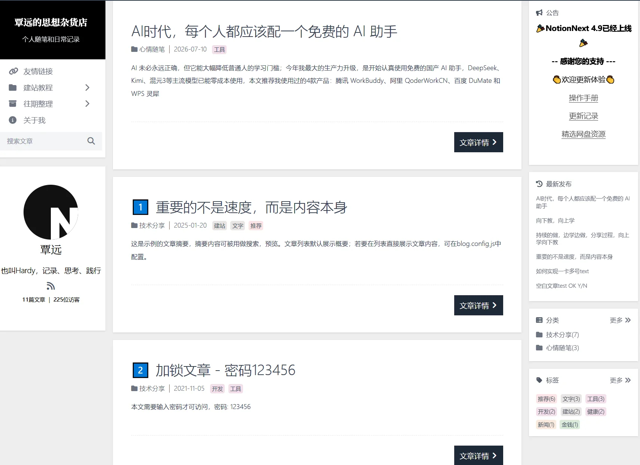This screenshot has width=640, height=465.
Task: Open 文章详情 for 加锁文章 article
Action: click(479, 455)
